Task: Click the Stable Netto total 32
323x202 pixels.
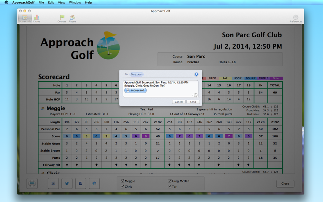Action: pos(275,143)
